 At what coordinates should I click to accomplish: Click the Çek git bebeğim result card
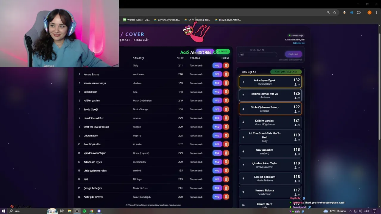tap(270, 178)
